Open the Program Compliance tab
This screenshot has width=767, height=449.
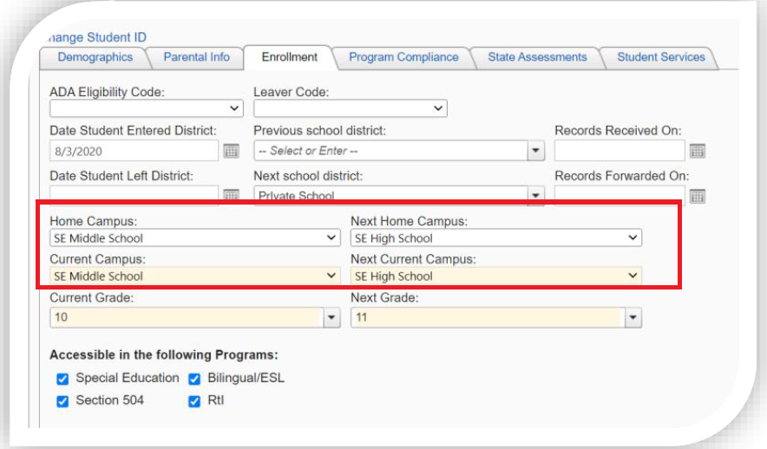(x=403, y=57)
